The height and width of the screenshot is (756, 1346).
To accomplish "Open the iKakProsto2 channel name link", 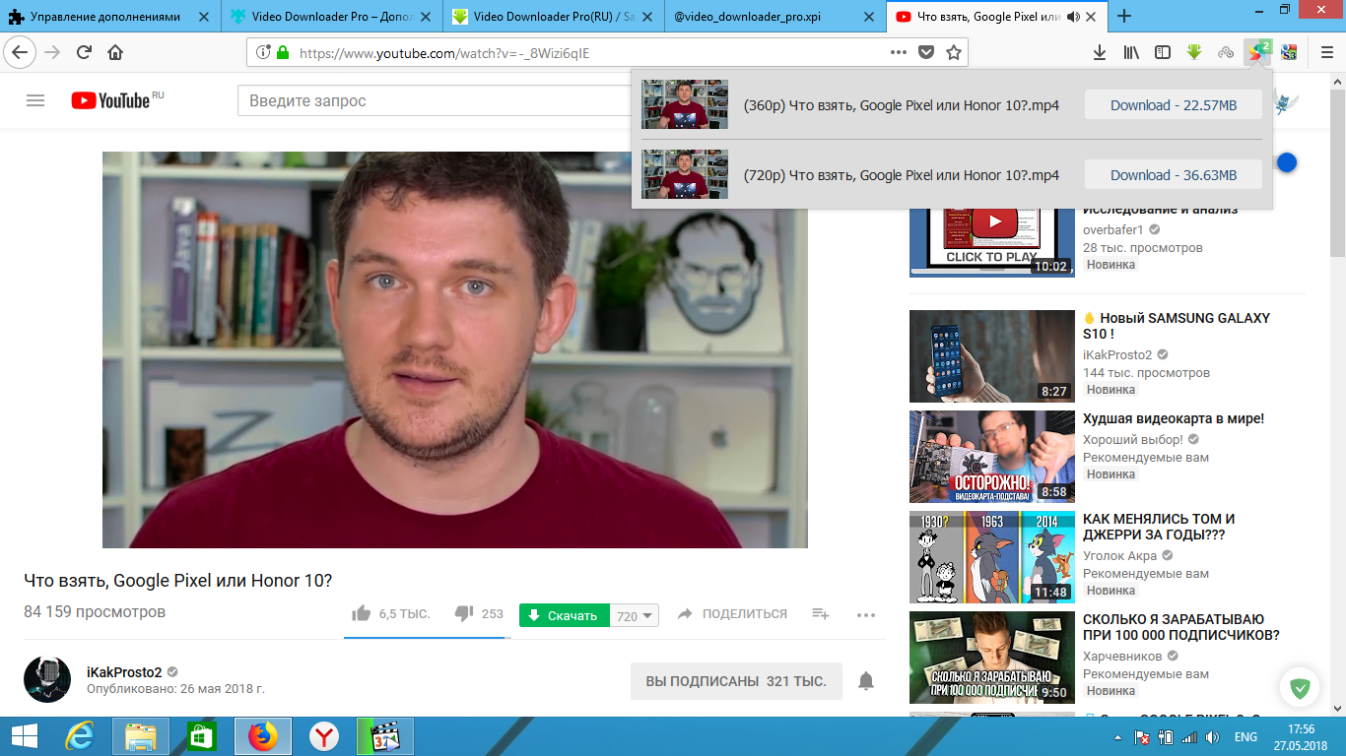I will [124, 672].
